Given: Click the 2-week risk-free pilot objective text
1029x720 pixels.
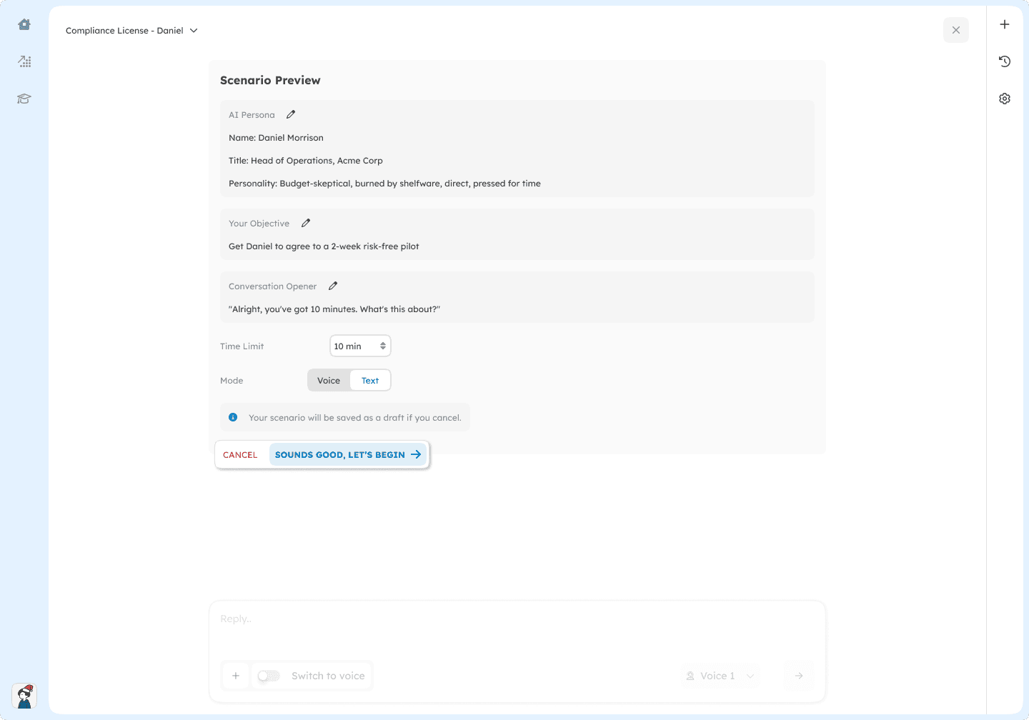Looking at the screenshot, I should (x=324, y=246).
